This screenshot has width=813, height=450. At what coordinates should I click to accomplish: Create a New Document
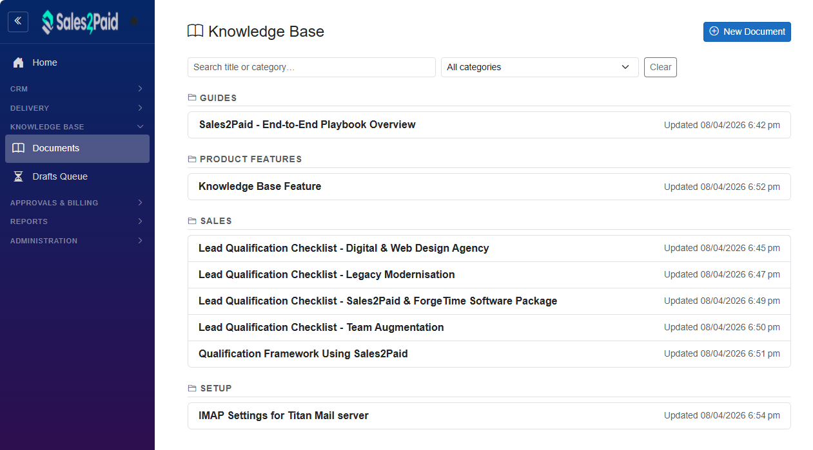tap(747, 32)
